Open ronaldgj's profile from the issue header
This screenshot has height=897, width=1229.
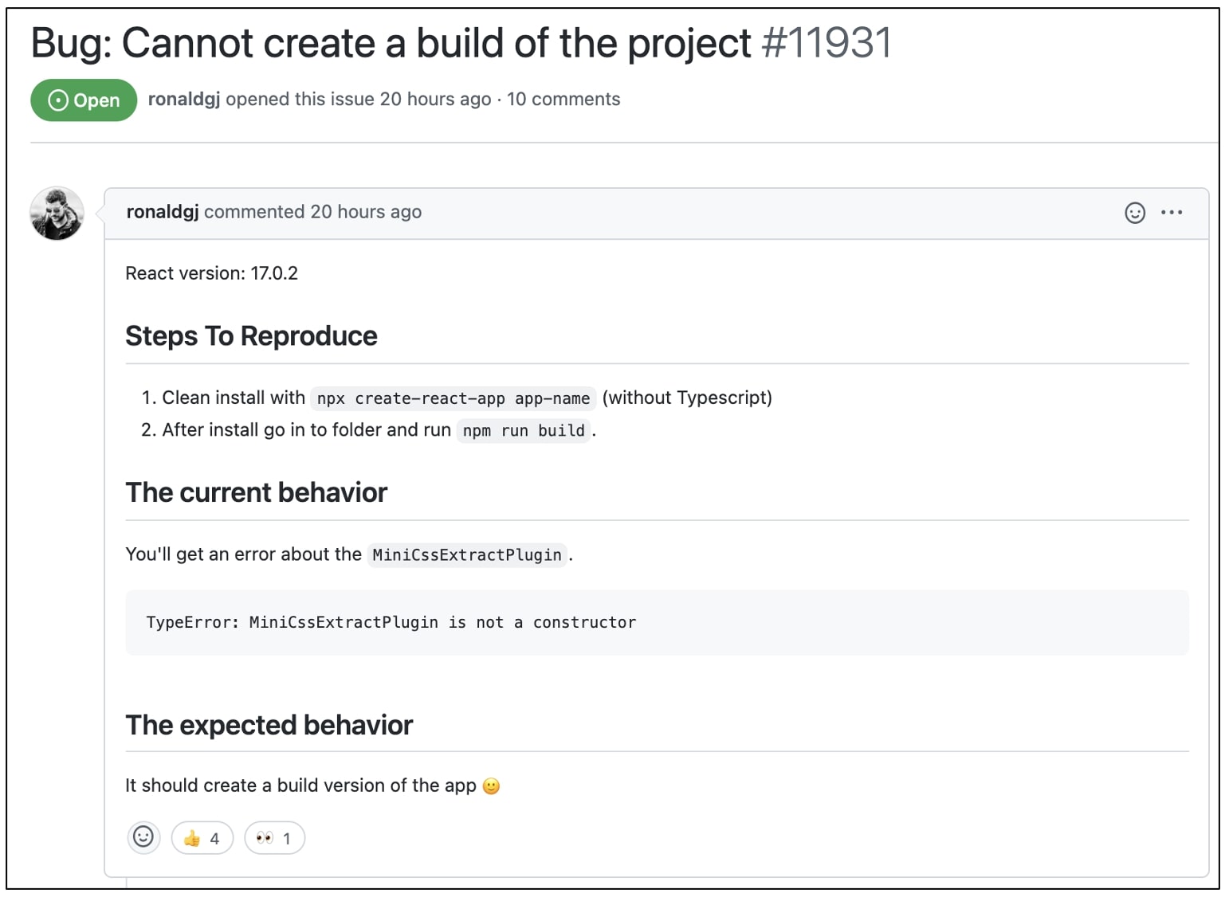pos(183,99)
